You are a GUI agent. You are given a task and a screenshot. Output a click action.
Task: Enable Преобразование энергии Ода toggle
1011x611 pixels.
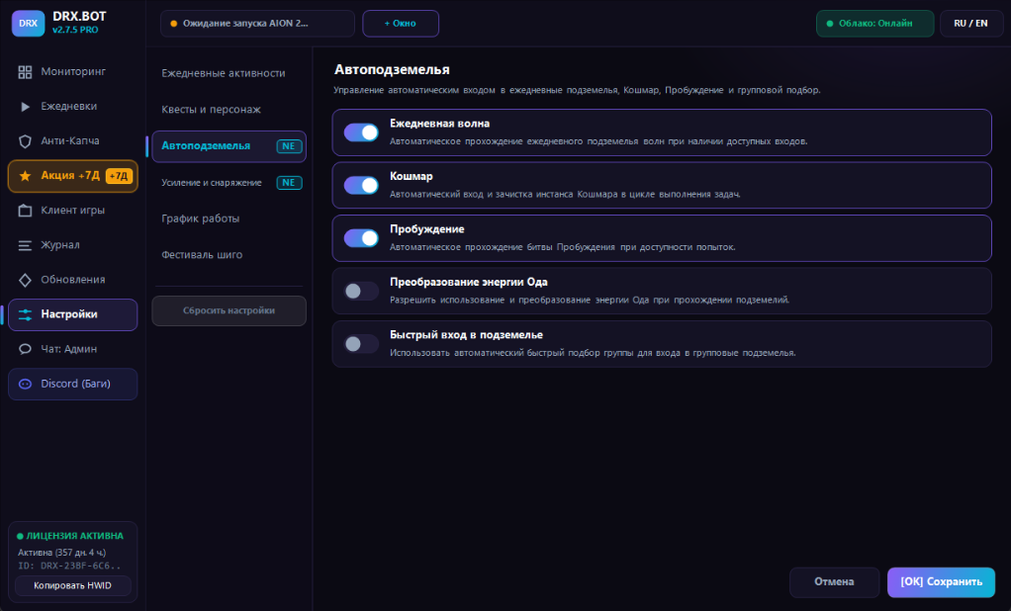tap(361, 292)
